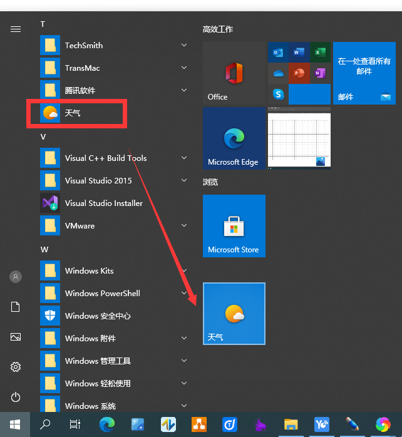Click the power button in sidebar

tap(16, 397)
